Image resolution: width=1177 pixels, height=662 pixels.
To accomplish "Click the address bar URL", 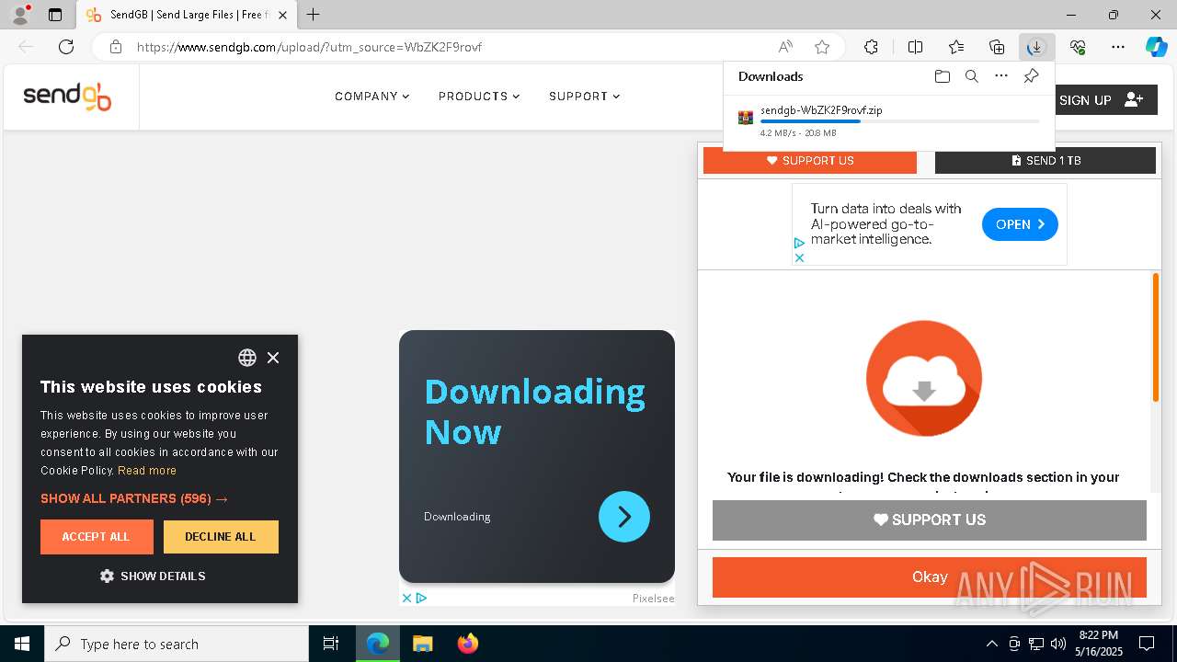I will coord(309,47).
